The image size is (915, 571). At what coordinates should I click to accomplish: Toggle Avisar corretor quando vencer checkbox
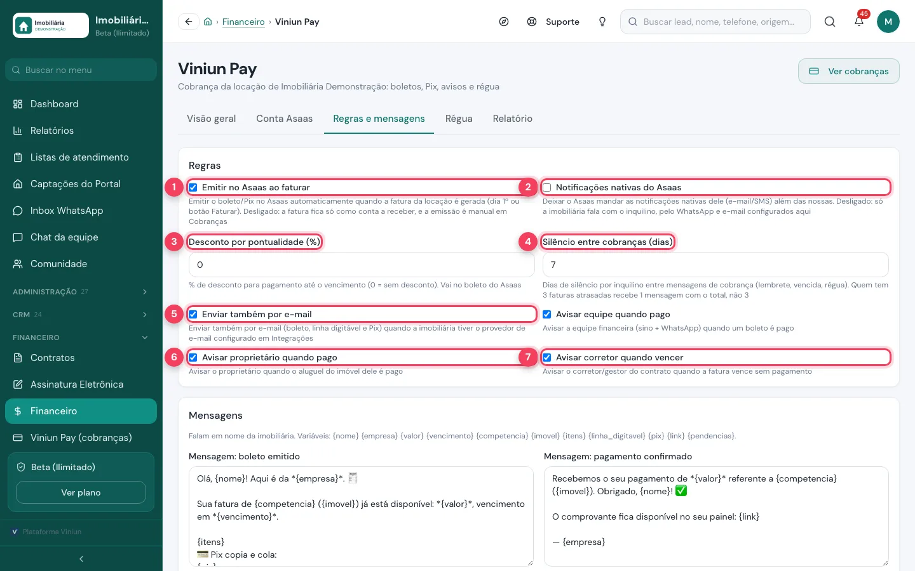point(547,358)
